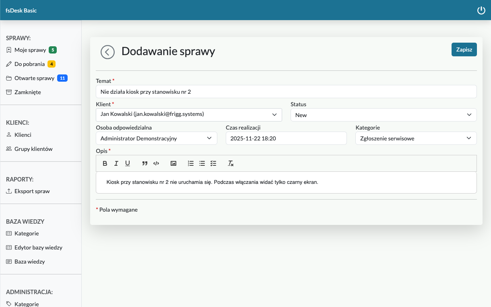Image resolution: width=491 pixels, height=307 pixels.
Task: Create a numbered ordered list
Action: tap(191, 163)
